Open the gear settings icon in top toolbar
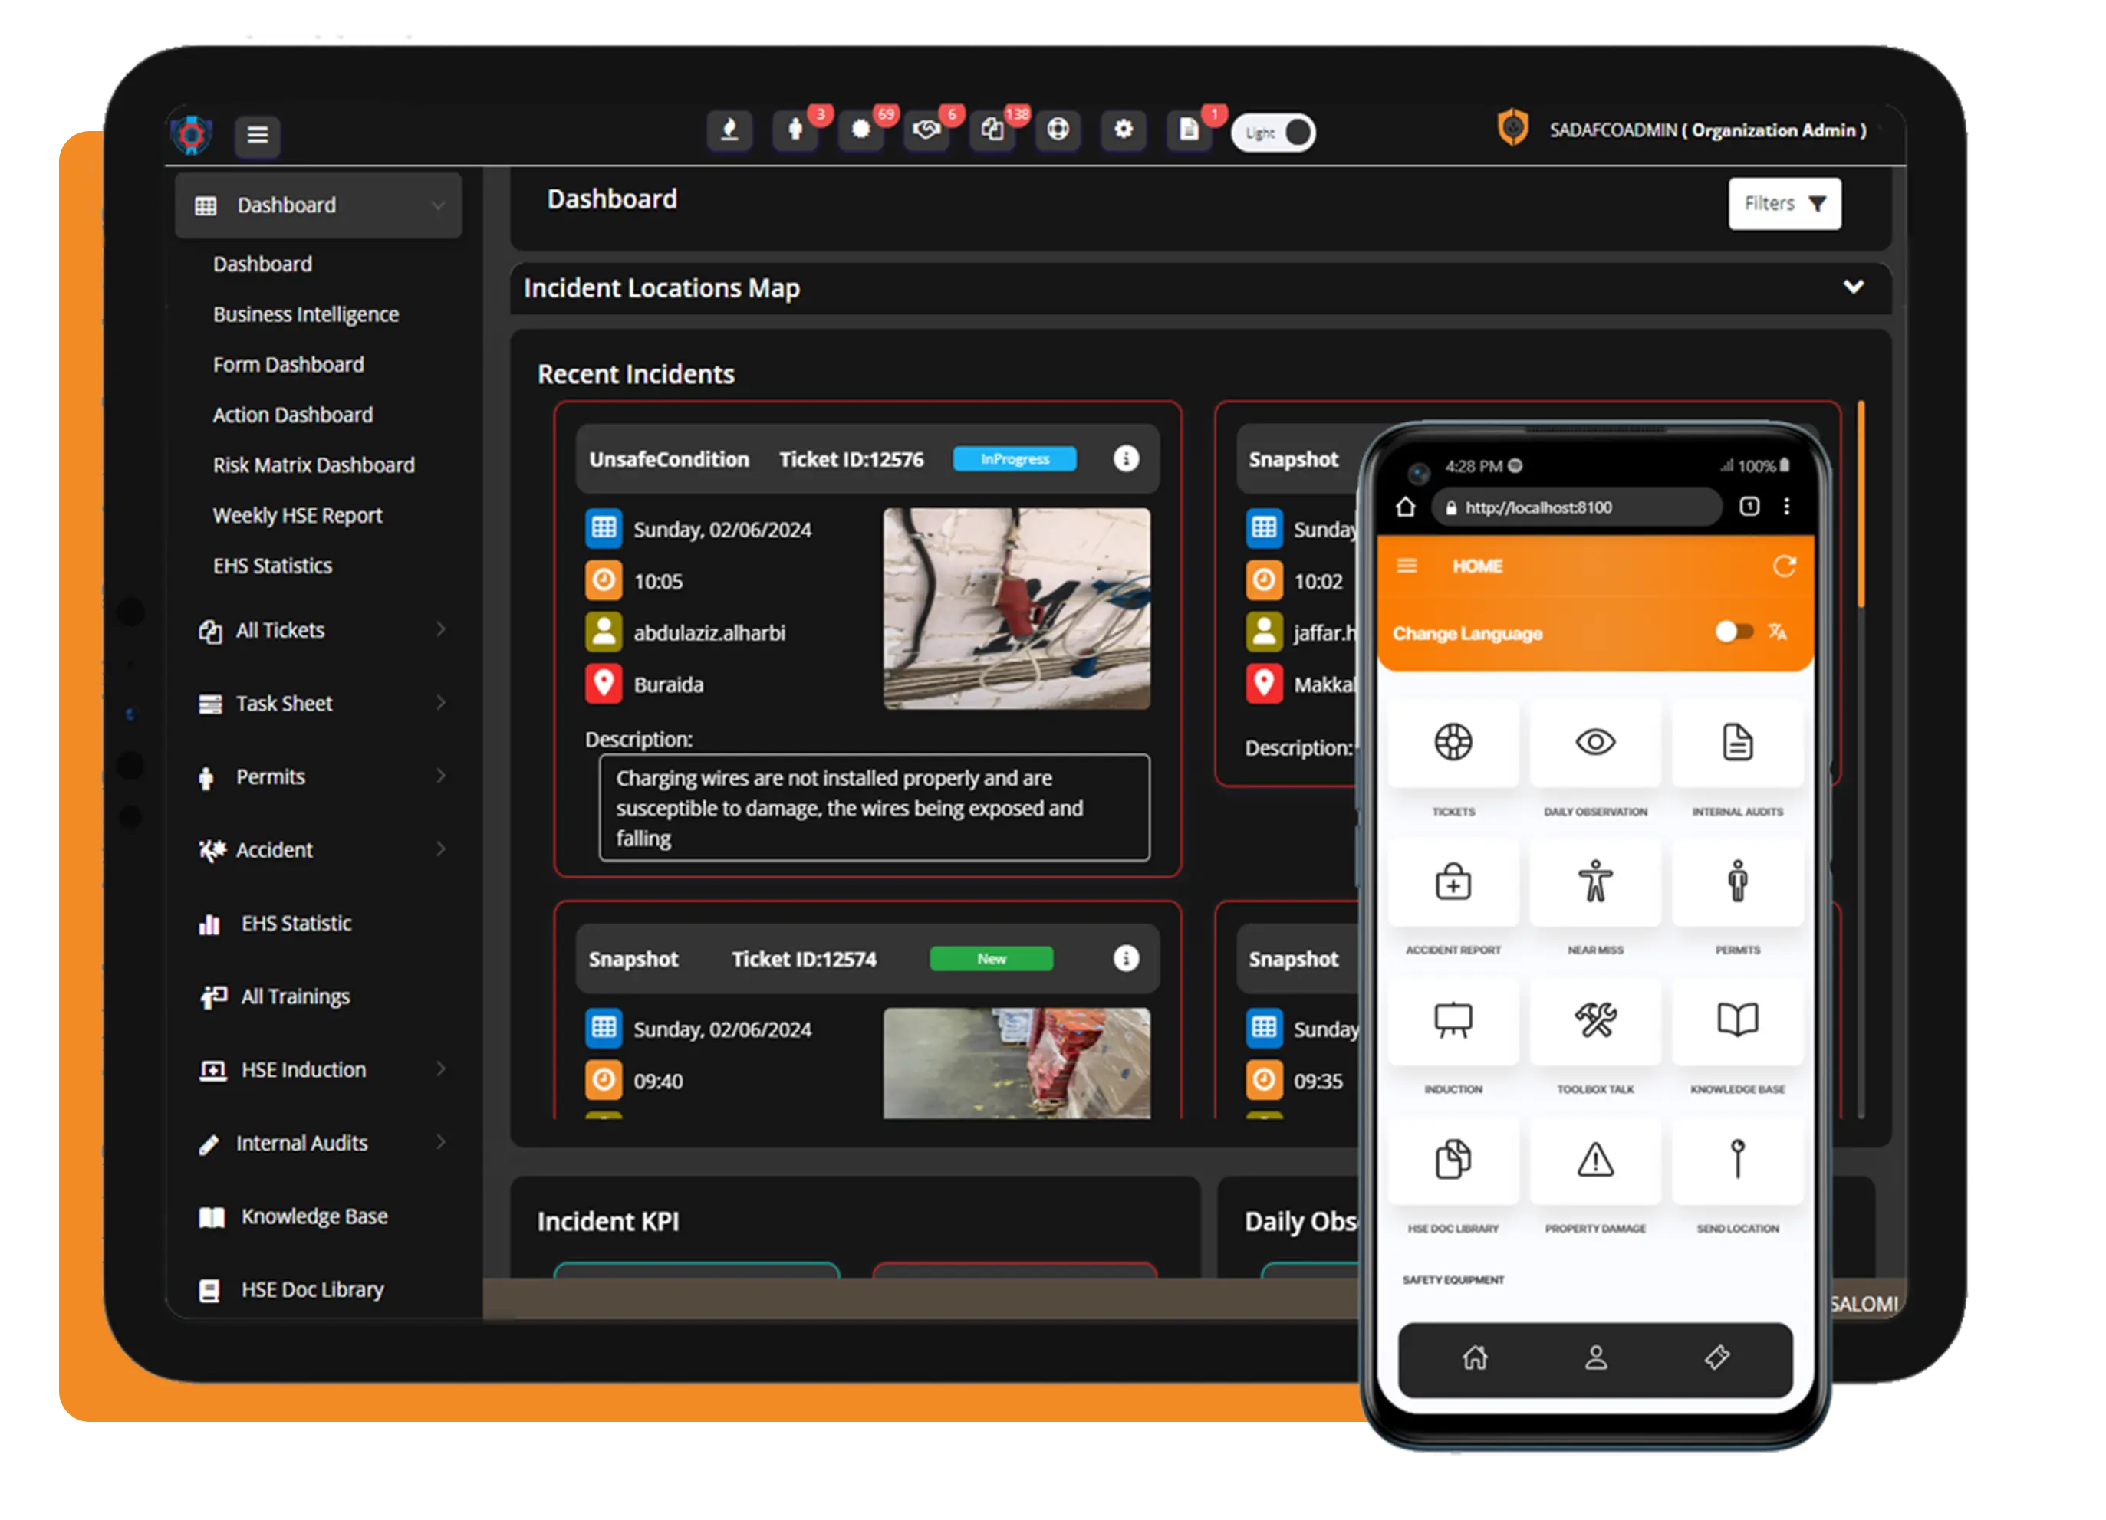The width and height of the screenshot is (2106, 1520). 1123,130
